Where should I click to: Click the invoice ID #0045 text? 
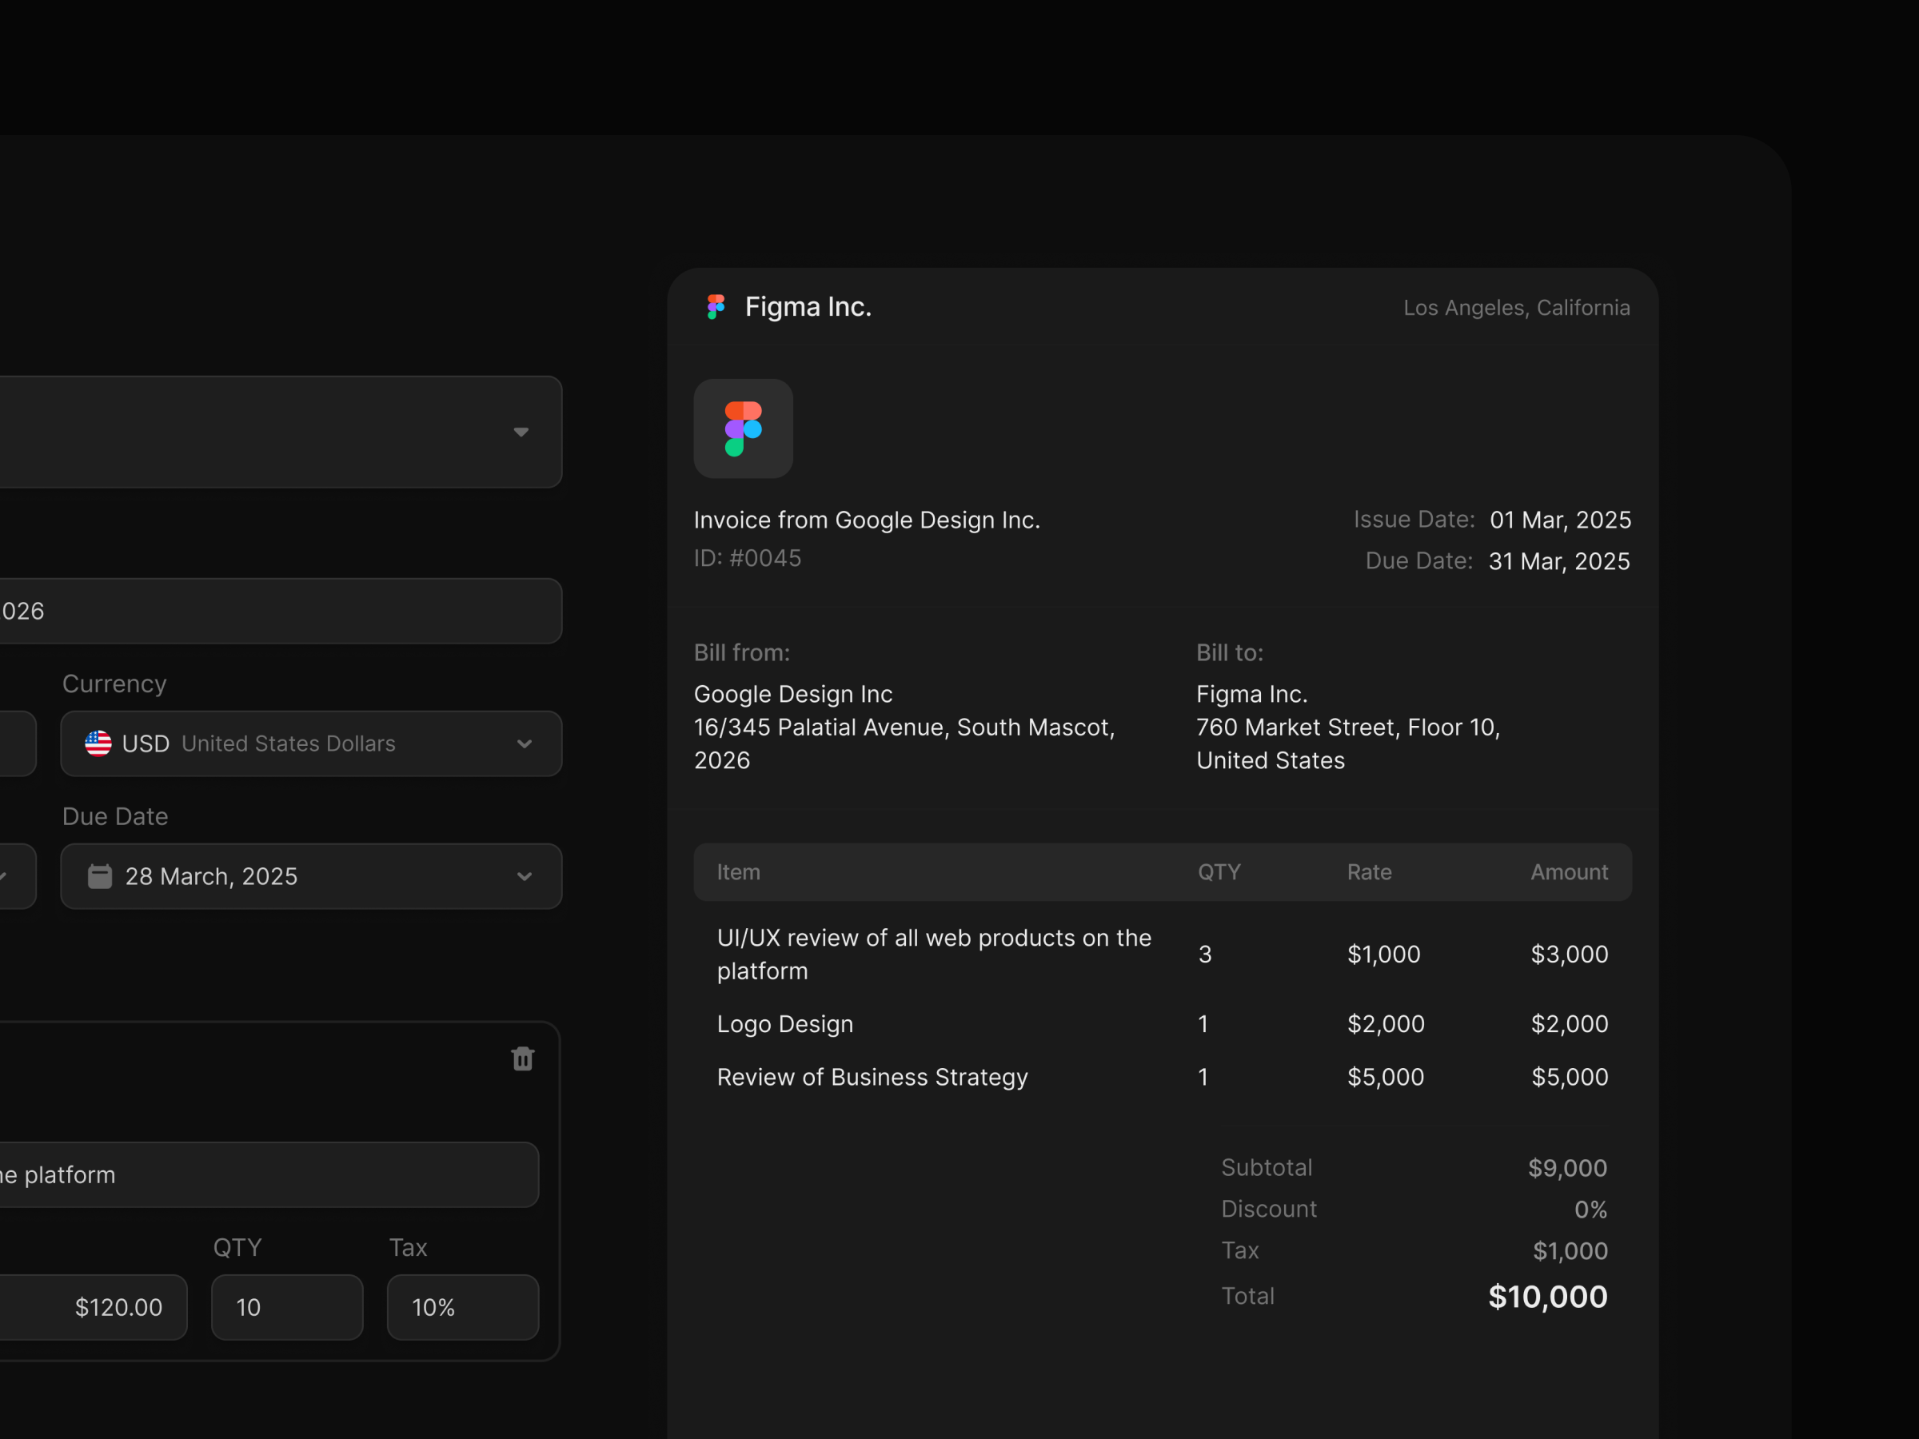click(x=747, y=558)
